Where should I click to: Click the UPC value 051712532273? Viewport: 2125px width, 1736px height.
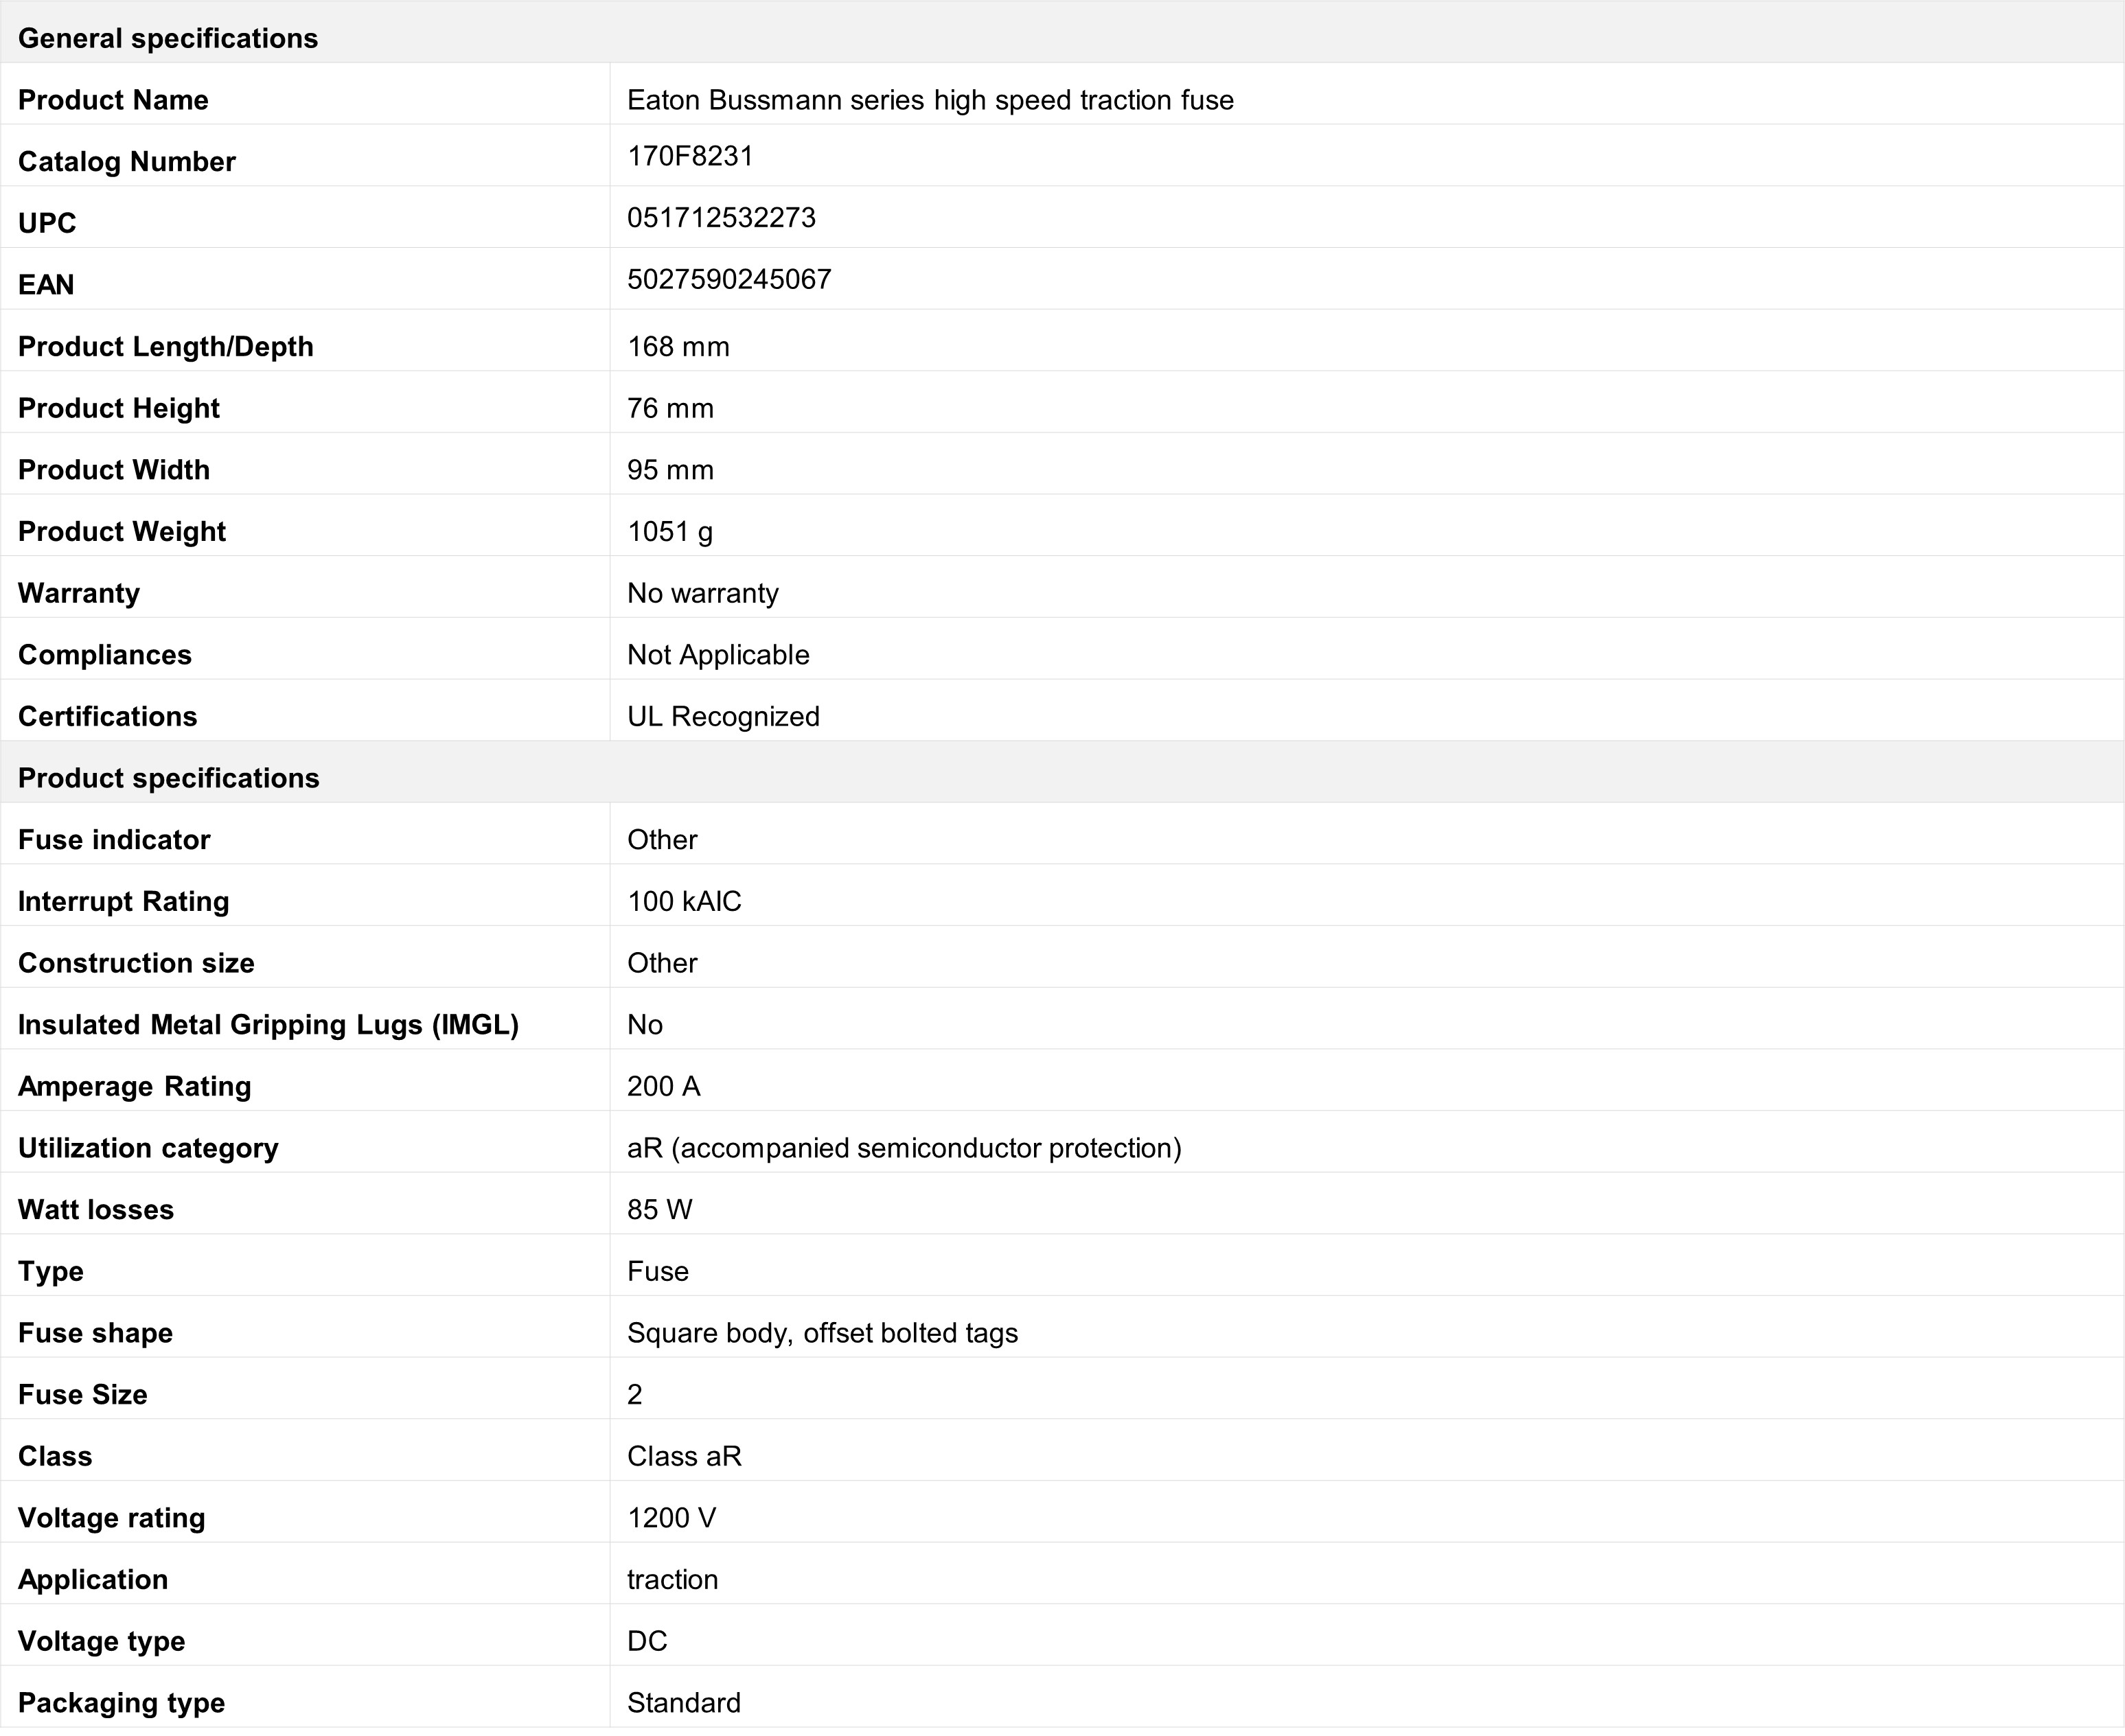tap(721, 218)
